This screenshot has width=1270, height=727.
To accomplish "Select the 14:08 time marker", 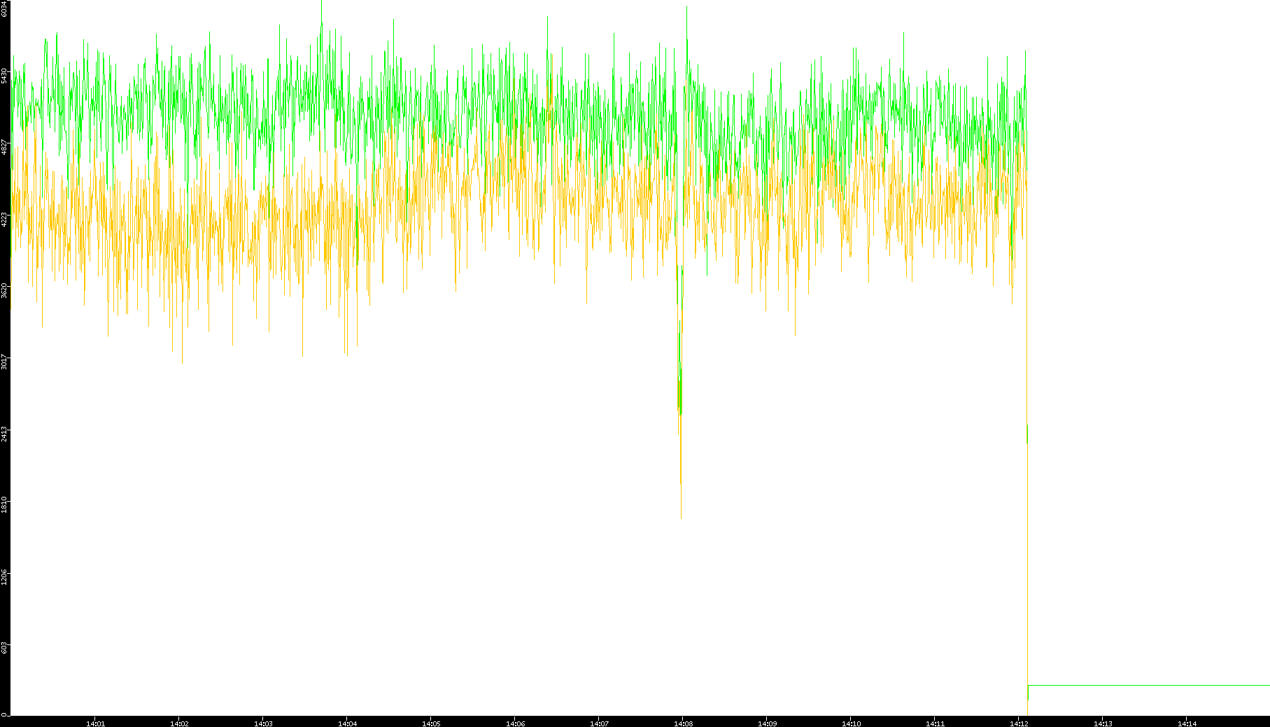I will 683,724.
